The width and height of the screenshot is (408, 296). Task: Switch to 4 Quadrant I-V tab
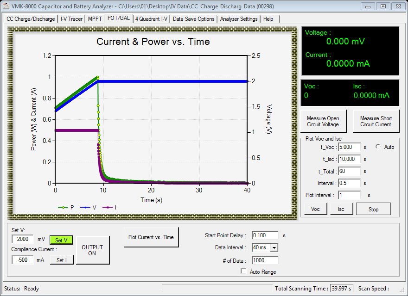151,19
